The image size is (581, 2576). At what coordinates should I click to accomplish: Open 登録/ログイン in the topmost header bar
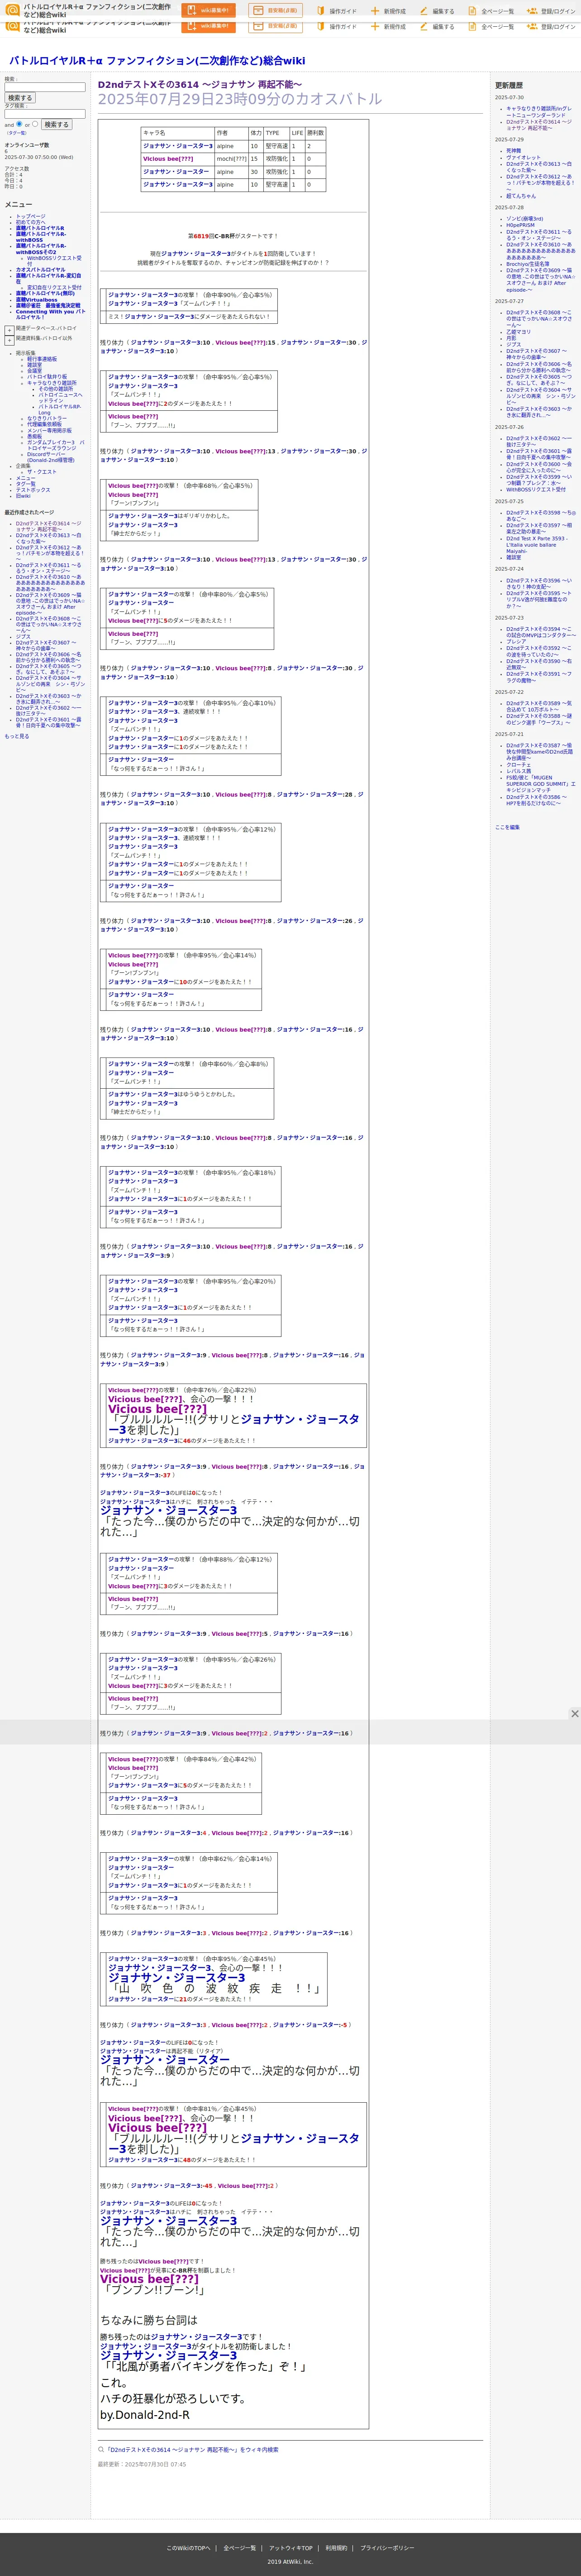click(x=551, y=11)
